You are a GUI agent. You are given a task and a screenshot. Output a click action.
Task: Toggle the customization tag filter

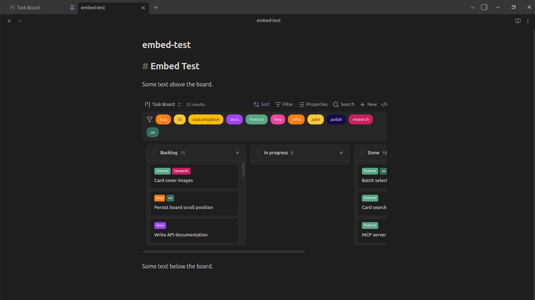[x=206, y=119]
